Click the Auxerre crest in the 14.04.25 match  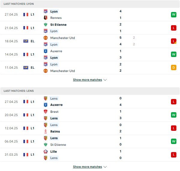[46, 51]
